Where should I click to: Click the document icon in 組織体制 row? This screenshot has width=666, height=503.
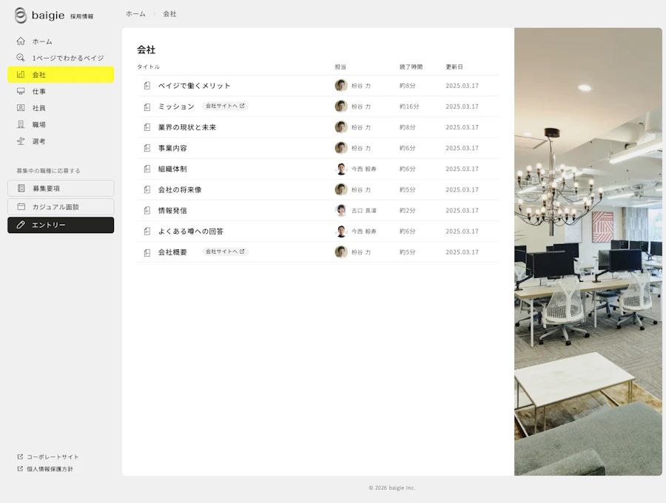(147, 169)
